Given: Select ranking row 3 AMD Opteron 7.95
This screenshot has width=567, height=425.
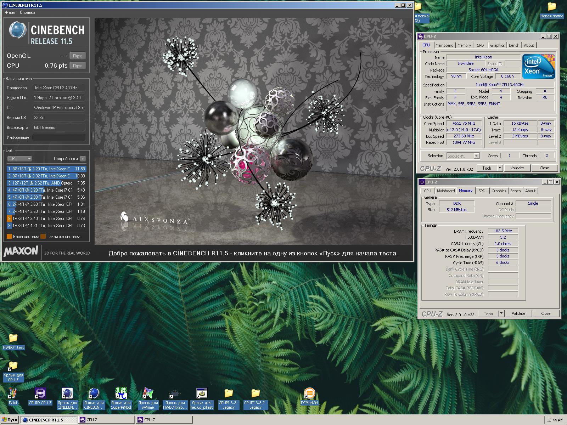Looking at the screenshot, I should (46, 183).
